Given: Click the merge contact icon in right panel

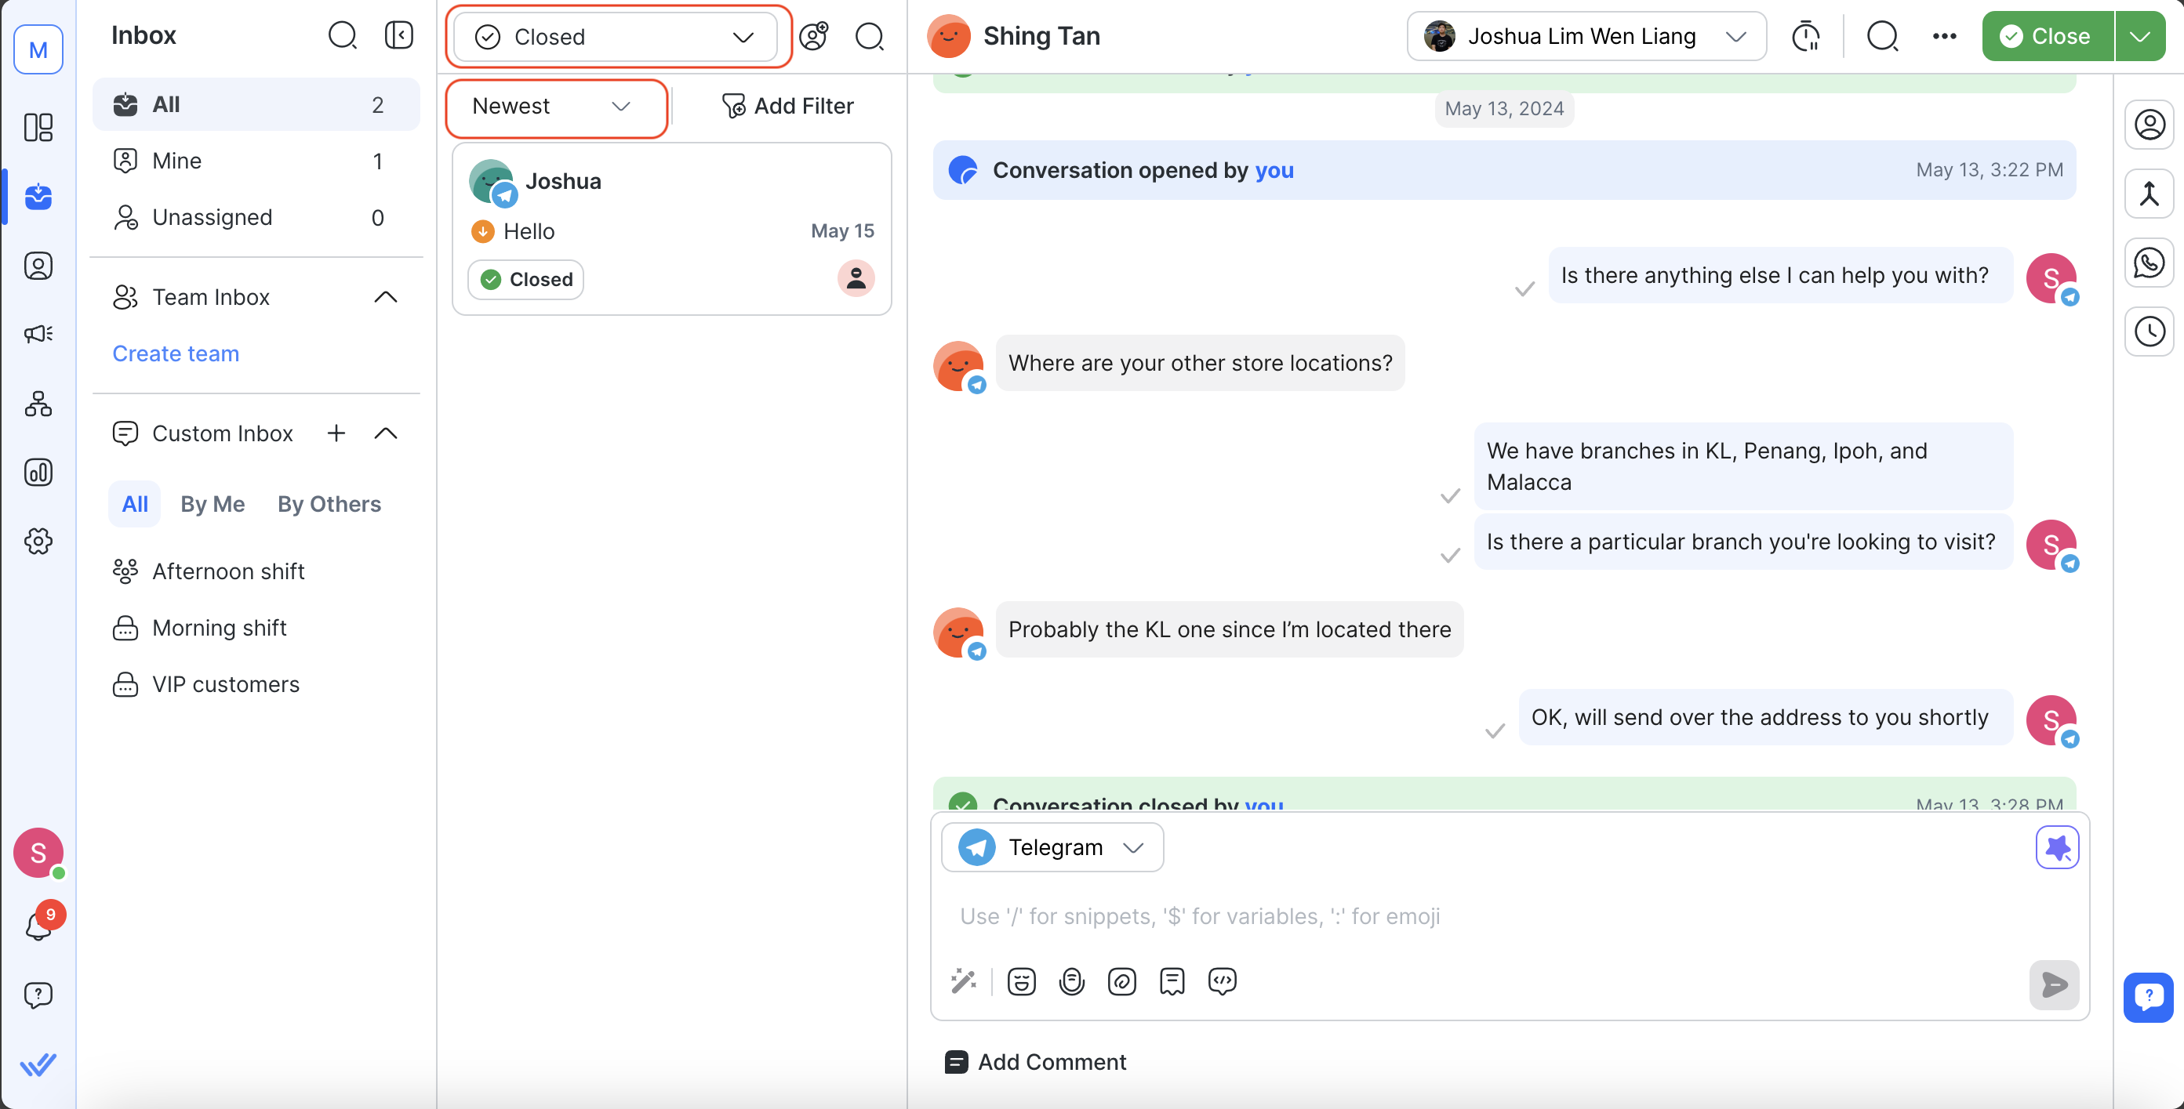Looking at the screenshot, I should [2149, 195].
